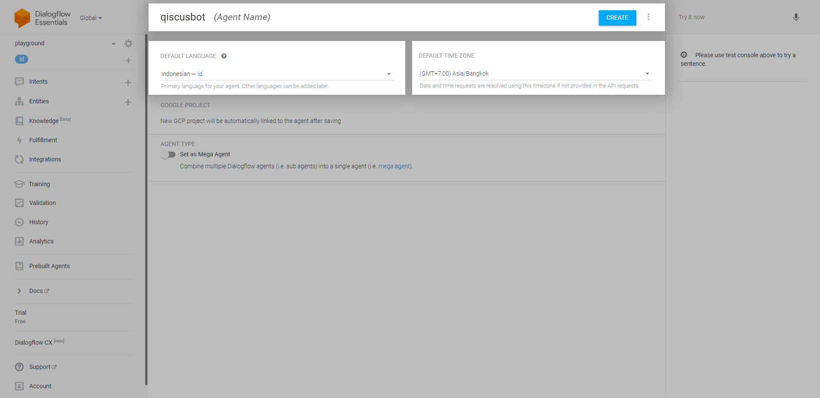The width and height of the screenshot is (820, 398).
Task: Click the Training graduation cap icon
Action: point(20,184)
